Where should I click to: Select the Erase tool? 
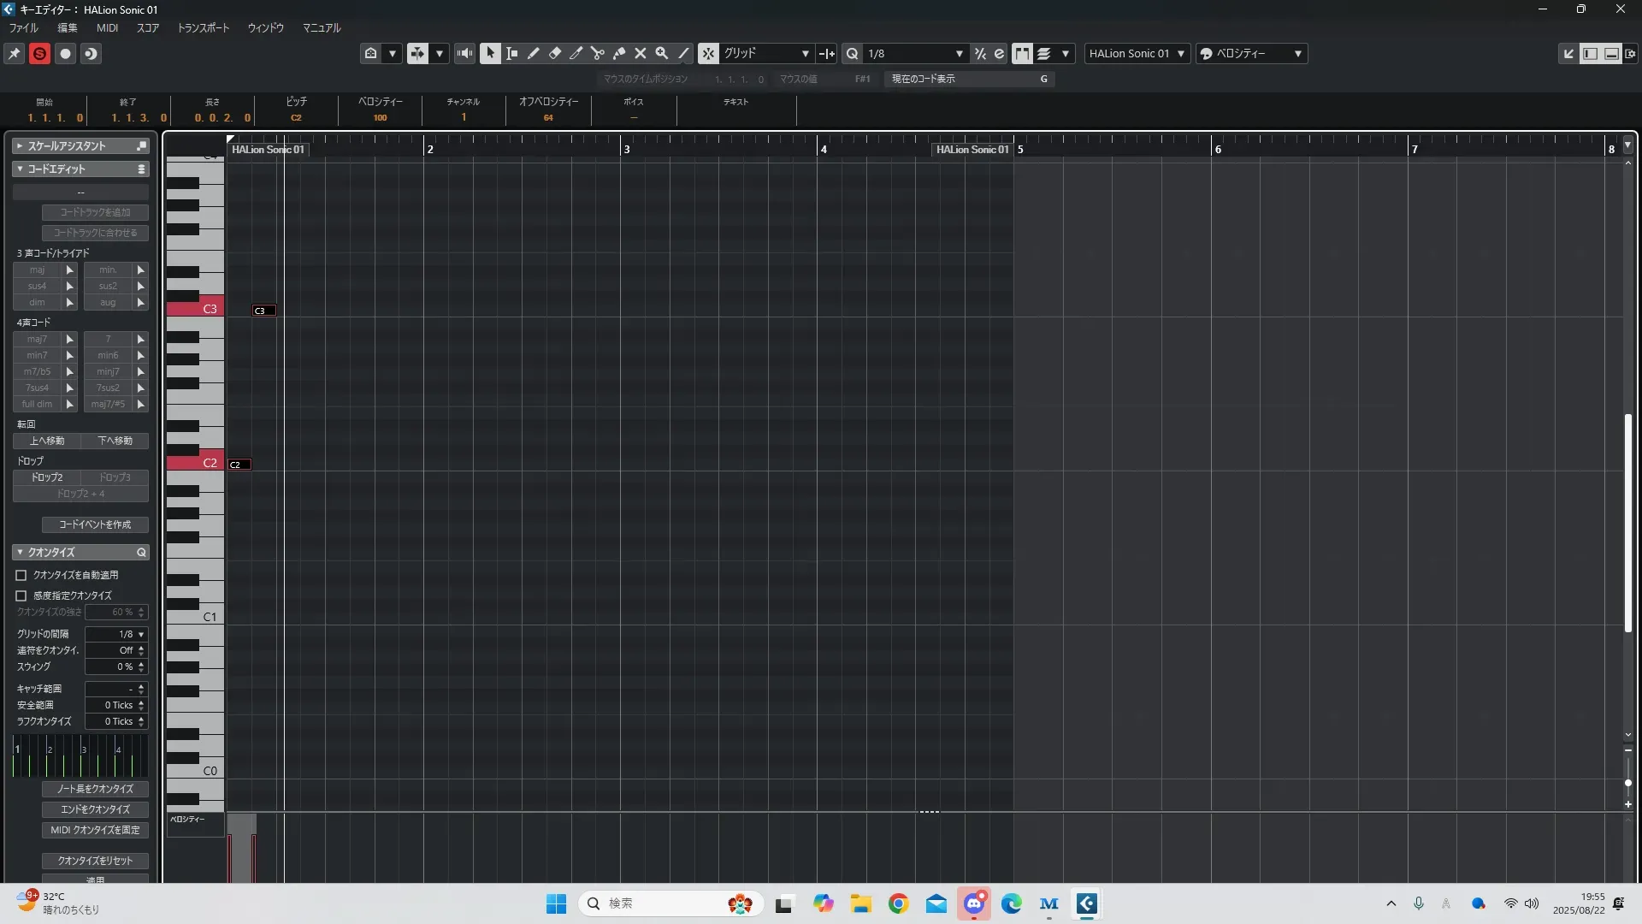[x=555, y=53]
